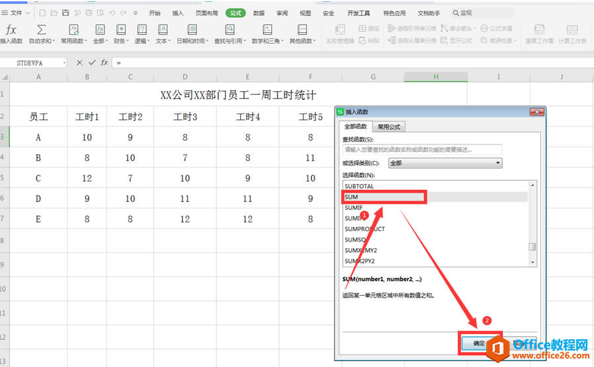Click the small fx icon beside formula bar
594x367 pixels.
(x=104, y=62)
